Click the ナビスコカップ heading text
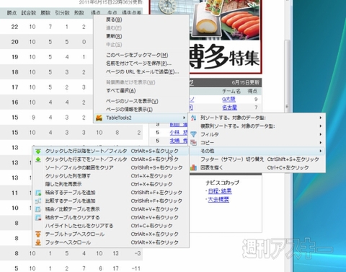The height and width of the screenshot is (272, 346). (223, 183)
